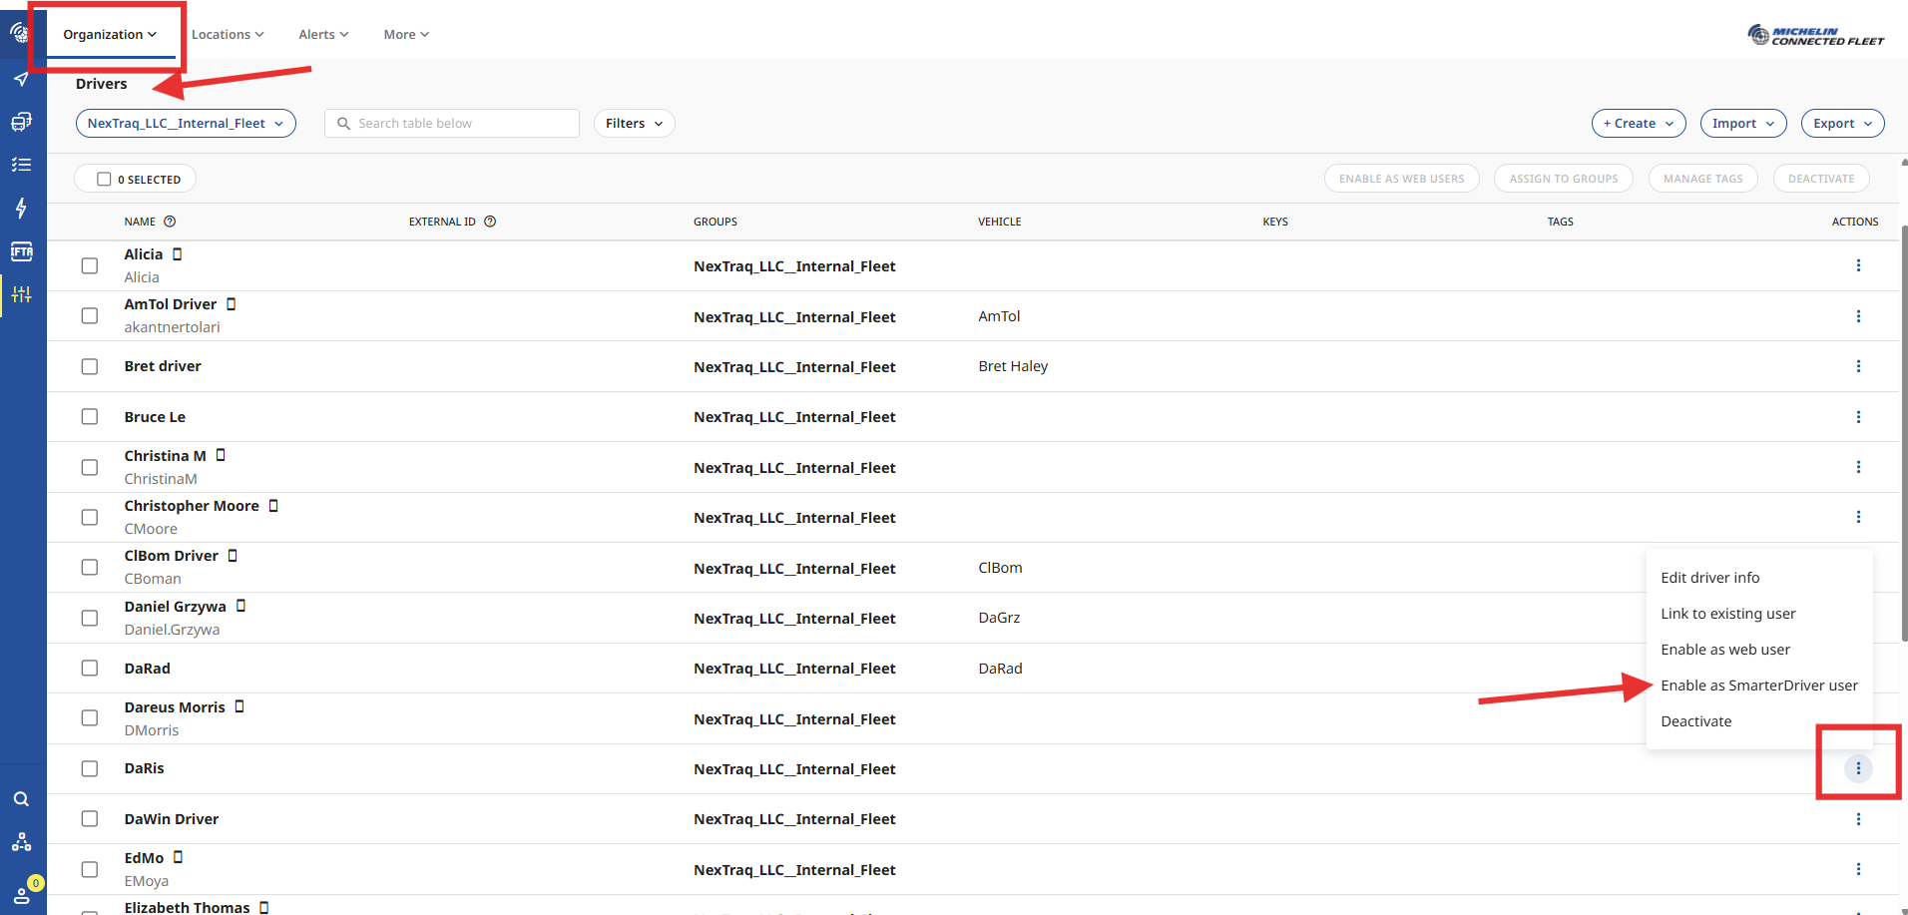Open actions menu for Bret driver row
The image size is (1908, 915).
coord(1858,366)
